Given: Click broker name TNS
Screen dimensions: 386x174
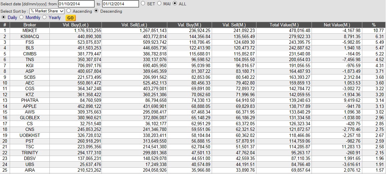Looking at the screenshot, I should 30,59.
